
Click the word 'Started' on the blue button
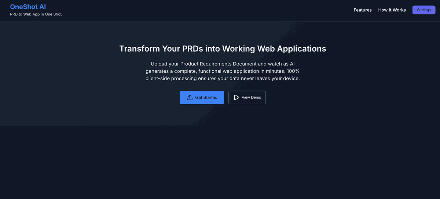(210, 97)
